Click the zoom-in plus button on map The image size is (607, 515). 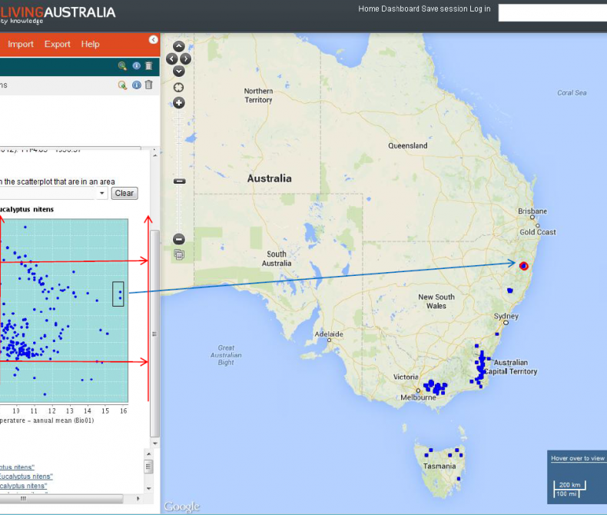click(x=179, y=103)
